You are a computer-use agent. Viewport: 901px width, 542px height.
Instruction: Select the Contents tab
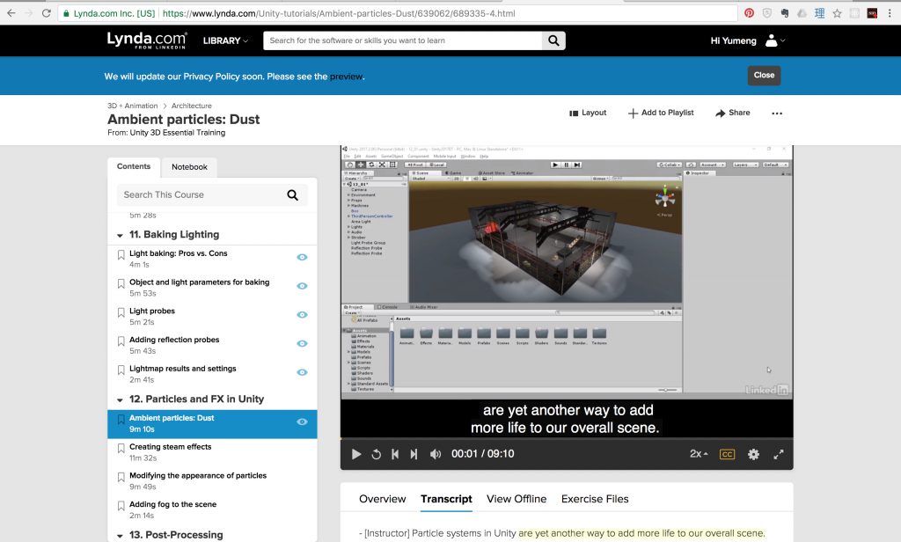[x=134, y=166]
